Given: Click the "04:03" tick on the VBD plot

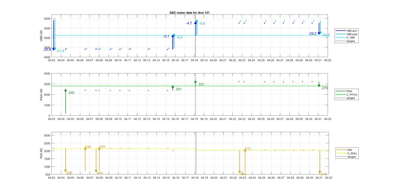Looking at the screenshot, I should [51, 60].
